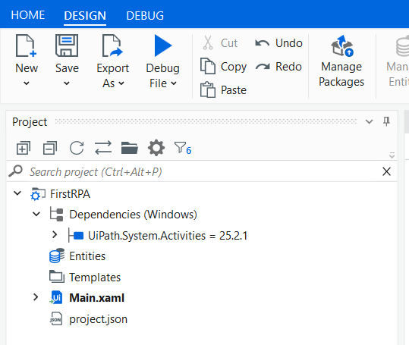Click the search magnifier icon
This screenshot has width=409, height=345.
click(x=16, y=171)
